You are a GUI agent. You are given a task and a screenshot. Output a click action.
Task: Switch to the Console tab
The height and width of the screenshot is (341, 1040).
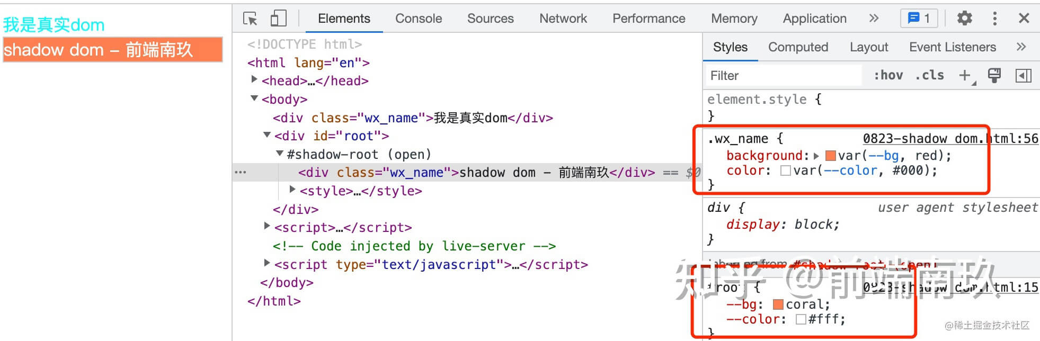point(419,19)
